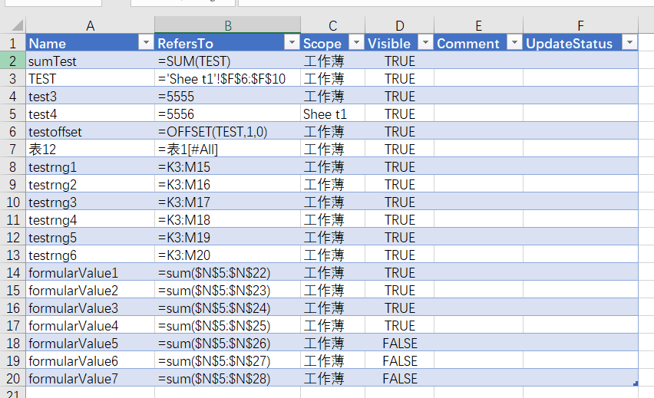The width and height of the screenshot is (654, 398).
Task: Select column D header
Action: (x=400, y=25)
